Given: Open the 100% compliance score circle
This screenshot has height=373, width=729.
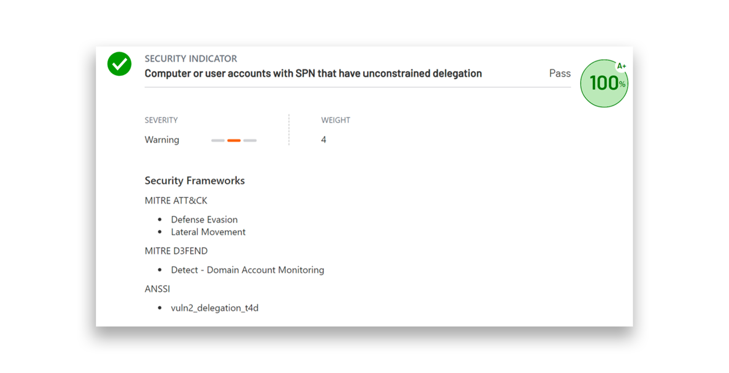Looking at the screenshot, I should pyautogui.click(x=604, y=83).
